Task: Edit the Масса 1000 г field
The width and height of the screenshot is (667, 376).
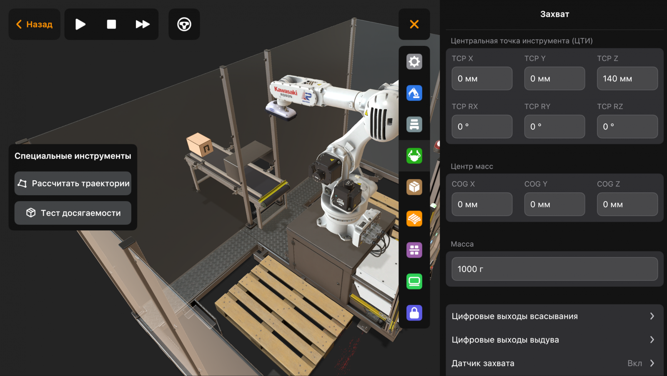Action: [554, 269]
